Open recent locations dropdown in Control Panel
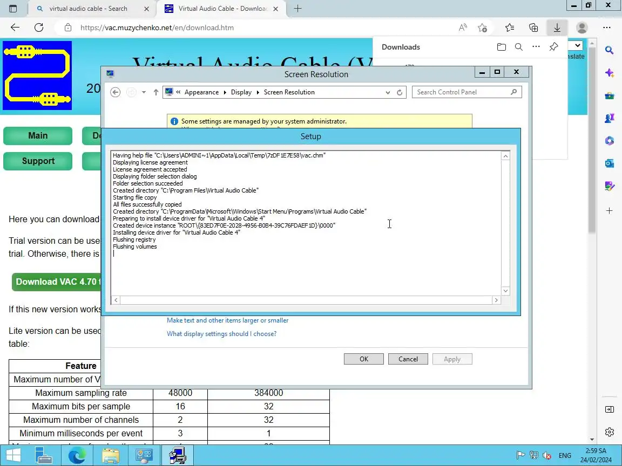Image resolution: width=622 pixels, height=466 pixels. click(144, 92)
